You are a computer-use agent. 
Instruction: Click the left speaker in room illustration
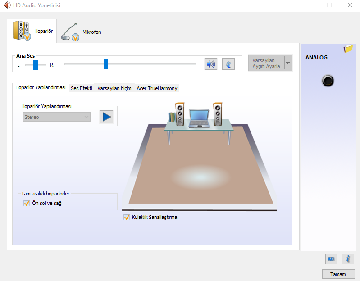180,114
